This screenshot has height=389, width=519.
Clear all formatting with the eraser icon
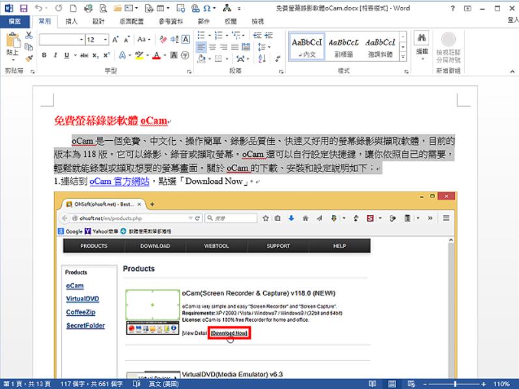(163, 39)
